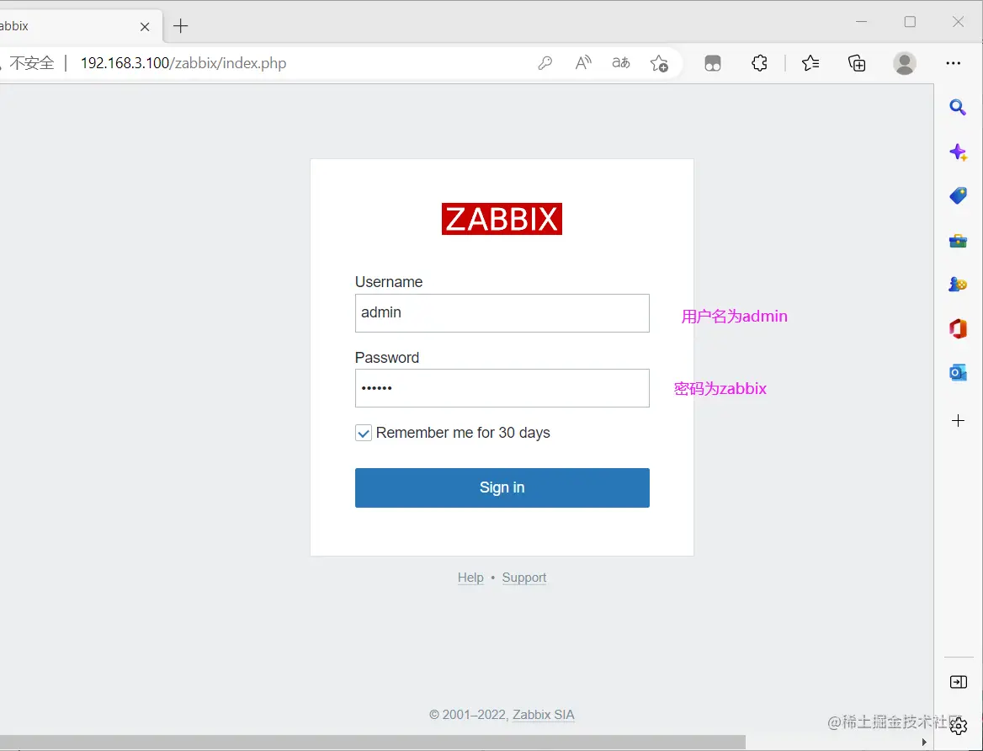Open the sidebar Outlook icon
The image size is (983, 751).
958,373
